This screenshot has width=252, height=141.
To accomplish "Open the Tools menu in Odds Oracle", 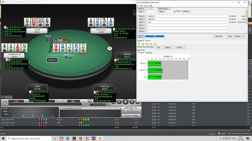I will click(146, 6).
